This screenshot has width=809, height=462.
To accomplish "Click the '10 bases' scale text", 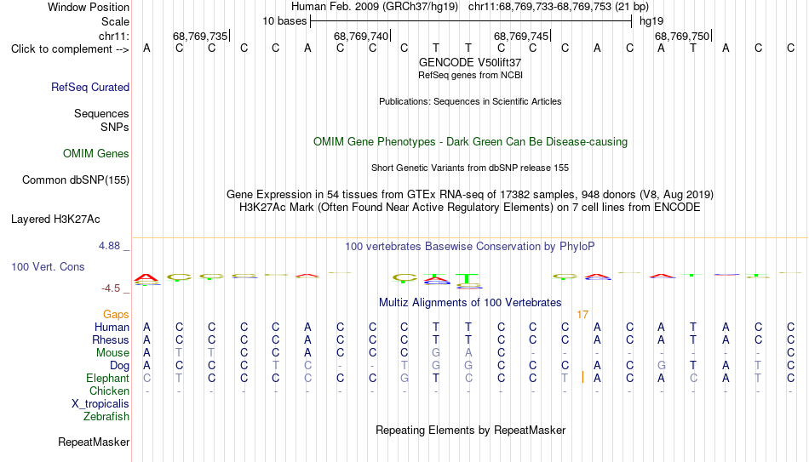I will pyautogui.click(x=284, y=21).
